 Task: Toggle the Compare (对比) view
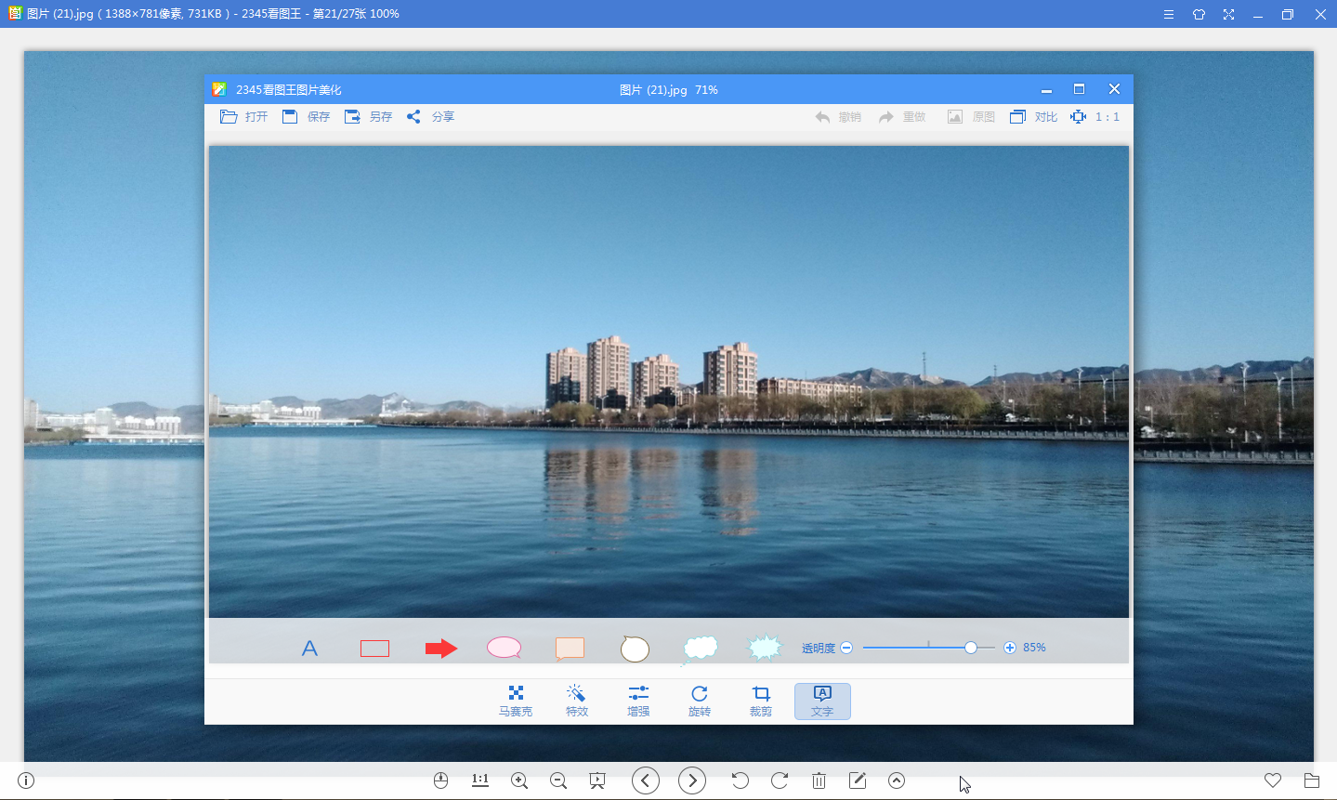point(1034,117)
